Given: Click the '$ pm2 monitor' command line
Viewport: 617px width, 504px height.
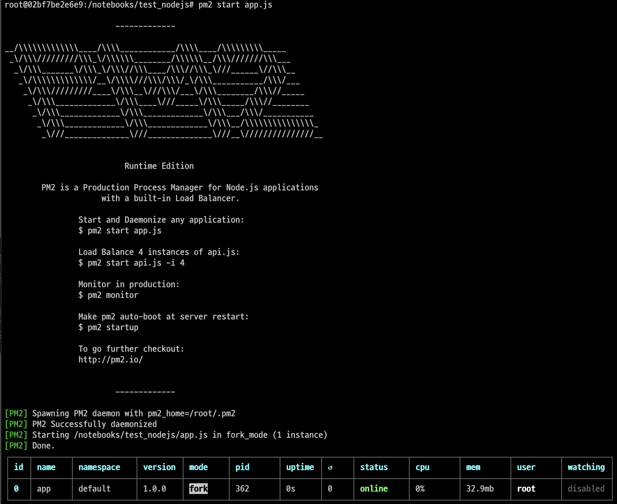Looking at the screenshot, I should [x=108, y=295].
